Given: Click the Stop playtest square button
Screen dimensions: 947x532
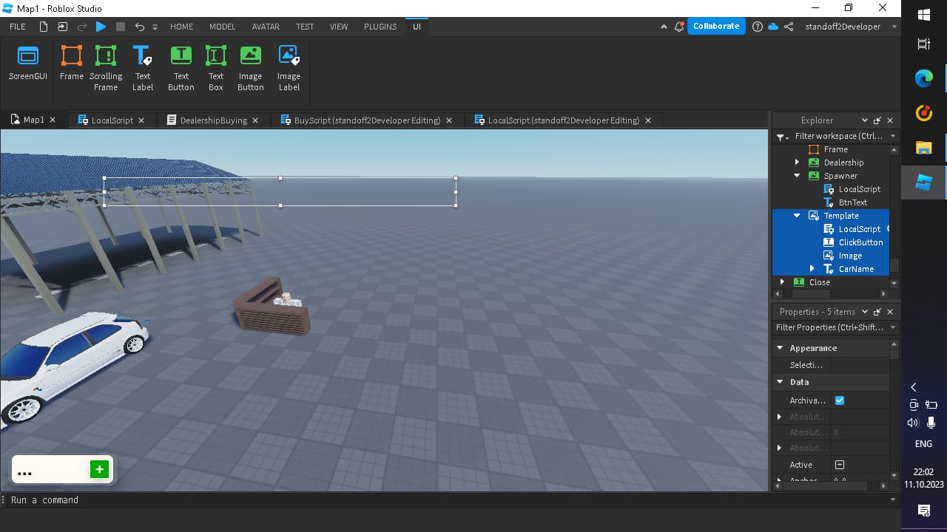Looking at the screenshot, I should coord(121,27).
